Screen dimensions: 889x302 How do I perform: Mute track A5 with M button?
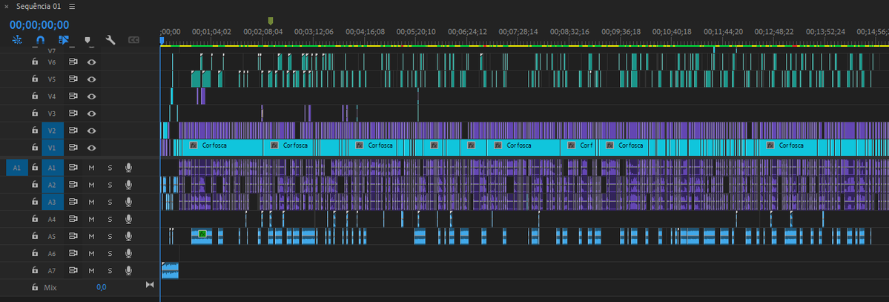point(91,236)
